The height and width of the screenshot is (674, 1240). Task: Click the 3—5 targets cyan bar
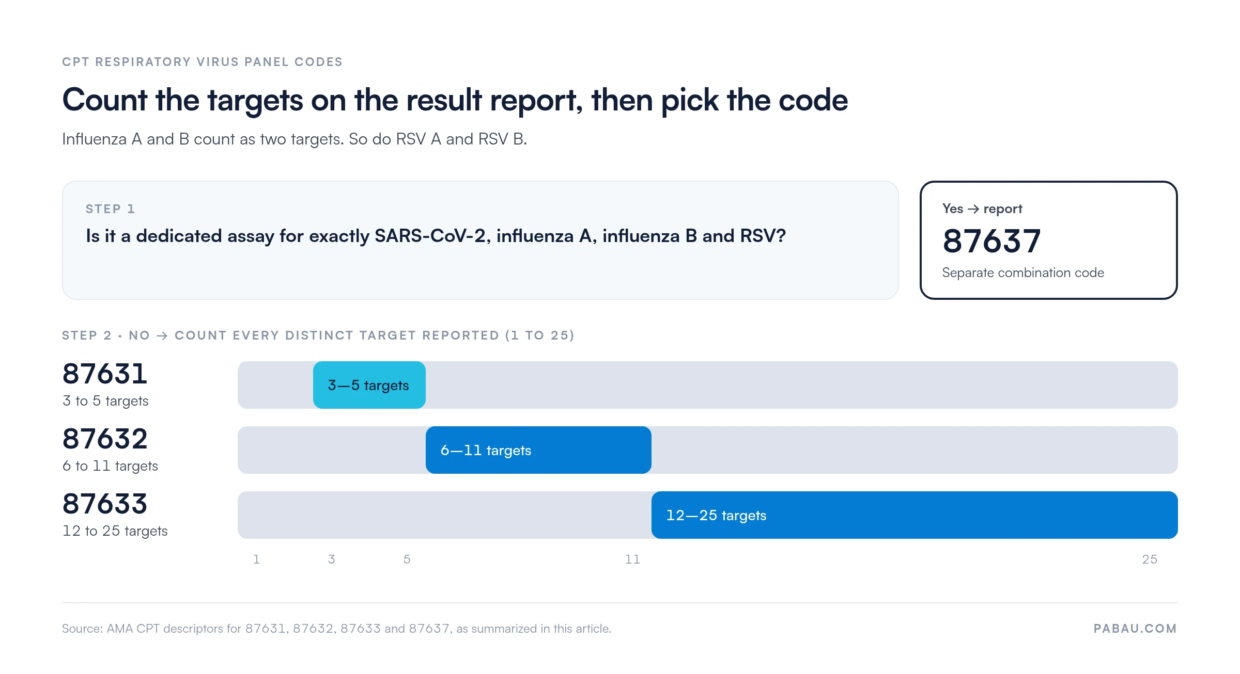tap(369, 385)
